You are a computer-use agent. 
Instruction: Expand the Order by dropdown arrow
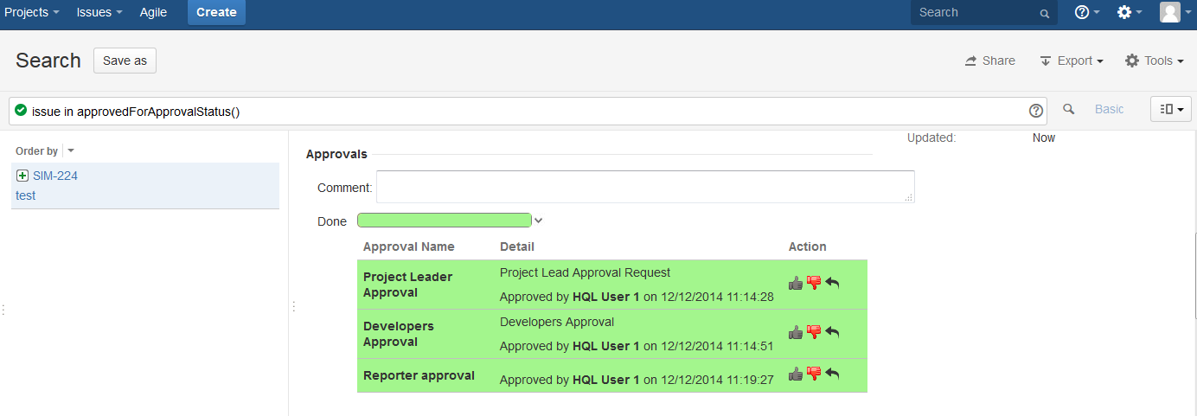(x=70, y=151)
